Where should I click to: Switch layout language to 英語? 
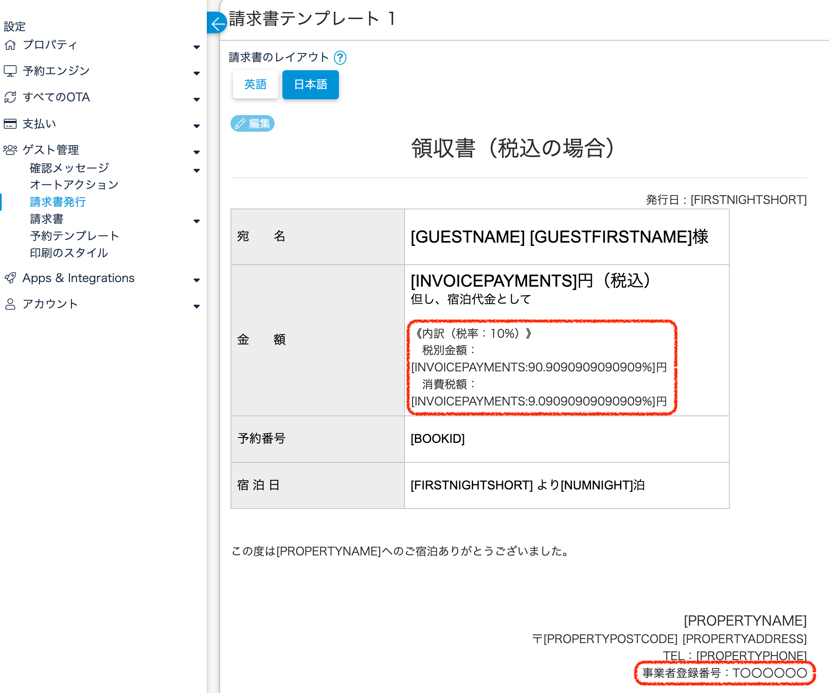(255, 84)
